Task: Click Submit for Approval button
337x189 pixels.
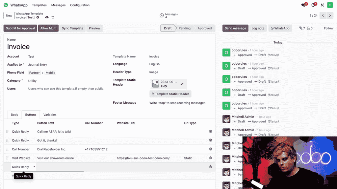Action: click(20, 28)
